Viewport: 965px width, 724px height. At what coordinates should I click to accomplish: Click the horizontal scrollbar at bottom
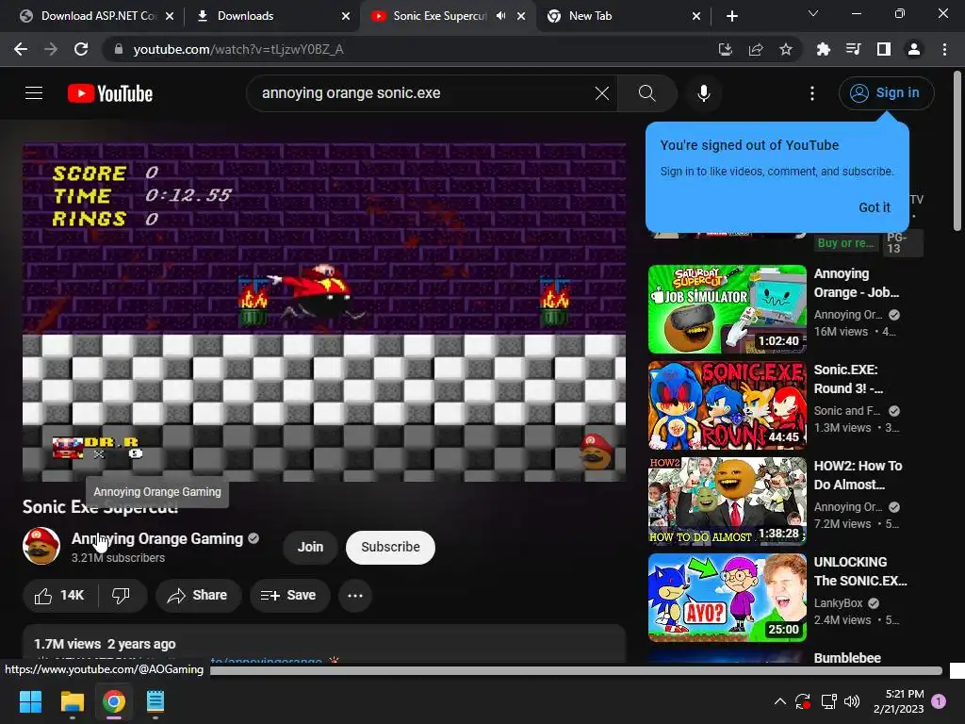point(576,670)
